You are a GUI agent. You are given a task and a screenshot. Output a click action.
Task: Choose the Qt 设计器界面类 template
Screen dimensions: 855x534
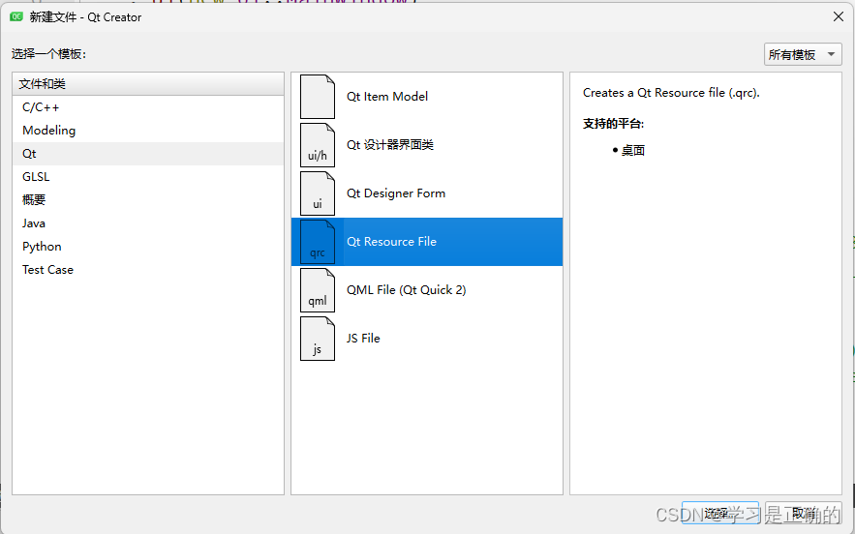pyautogui.click(x=427, y=145)
